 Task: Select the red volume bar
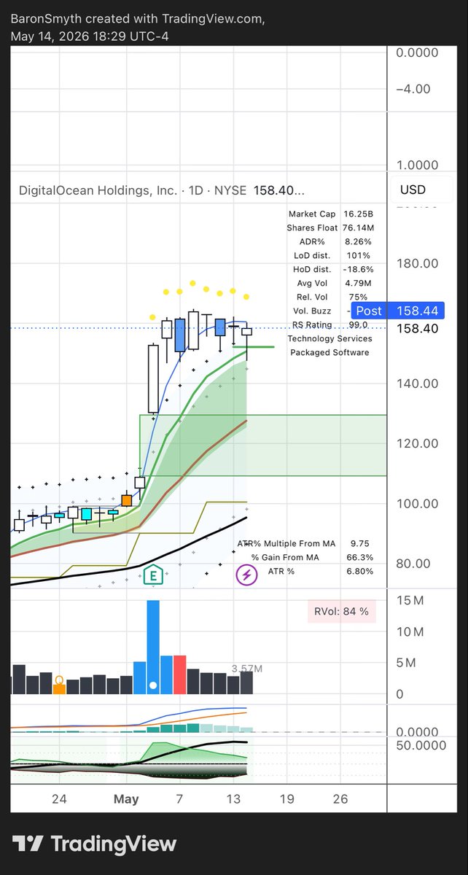pos(179,675)
